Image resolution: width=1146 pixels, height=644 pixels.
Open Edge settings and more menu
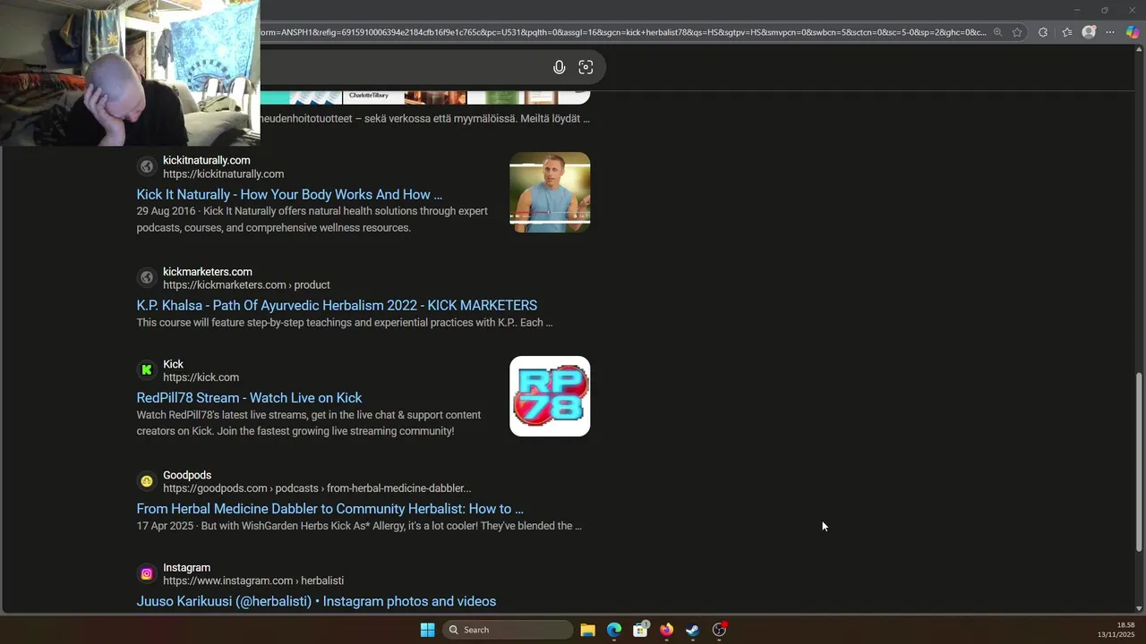pos(1110,32)
